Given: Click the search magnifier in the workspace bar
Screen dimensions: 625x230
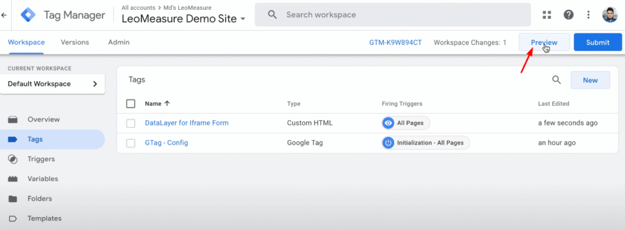Looking at the screenshot, I should point(272,15).
